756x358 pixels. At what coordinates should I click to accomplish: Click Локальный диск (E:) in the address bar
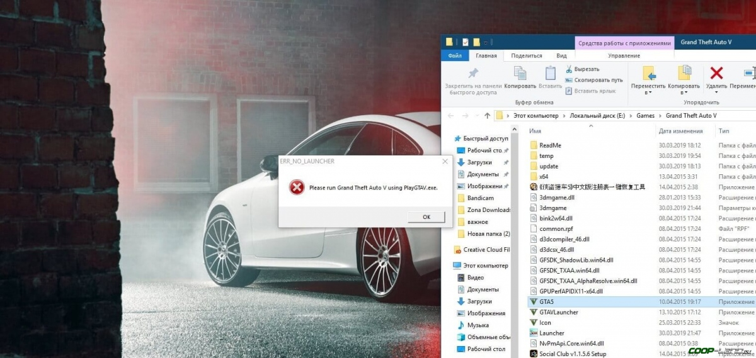[x=597, y=116]
